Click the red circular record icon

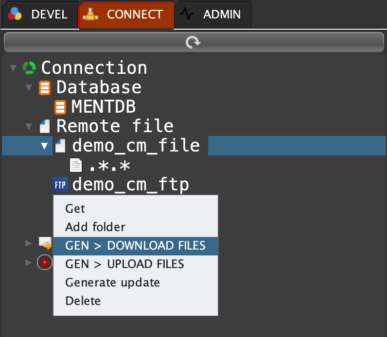(x=45, y=262)
